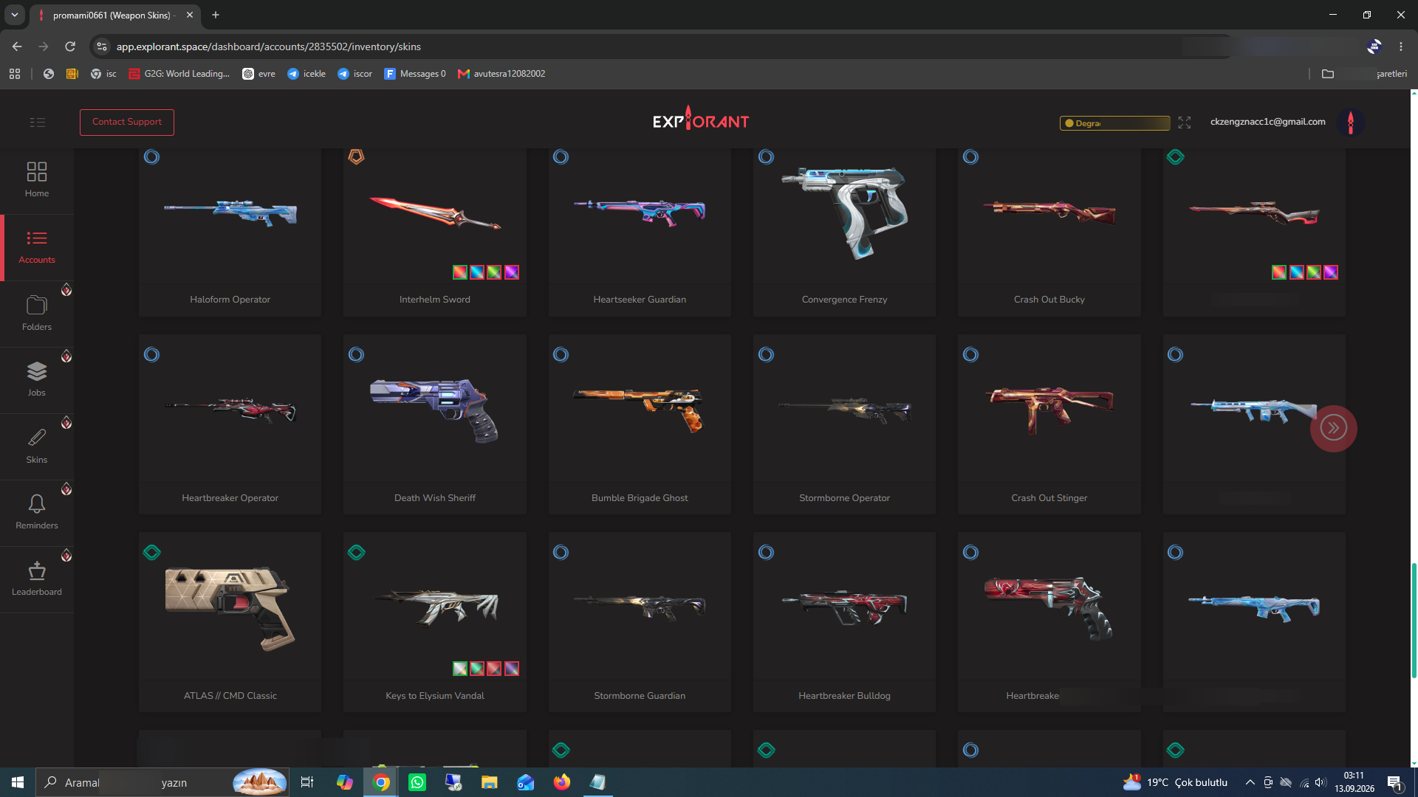Screen dimensions: 1418x797
Task: Click the Crash Out Stinger label
Action: [x=1049, y=498]
